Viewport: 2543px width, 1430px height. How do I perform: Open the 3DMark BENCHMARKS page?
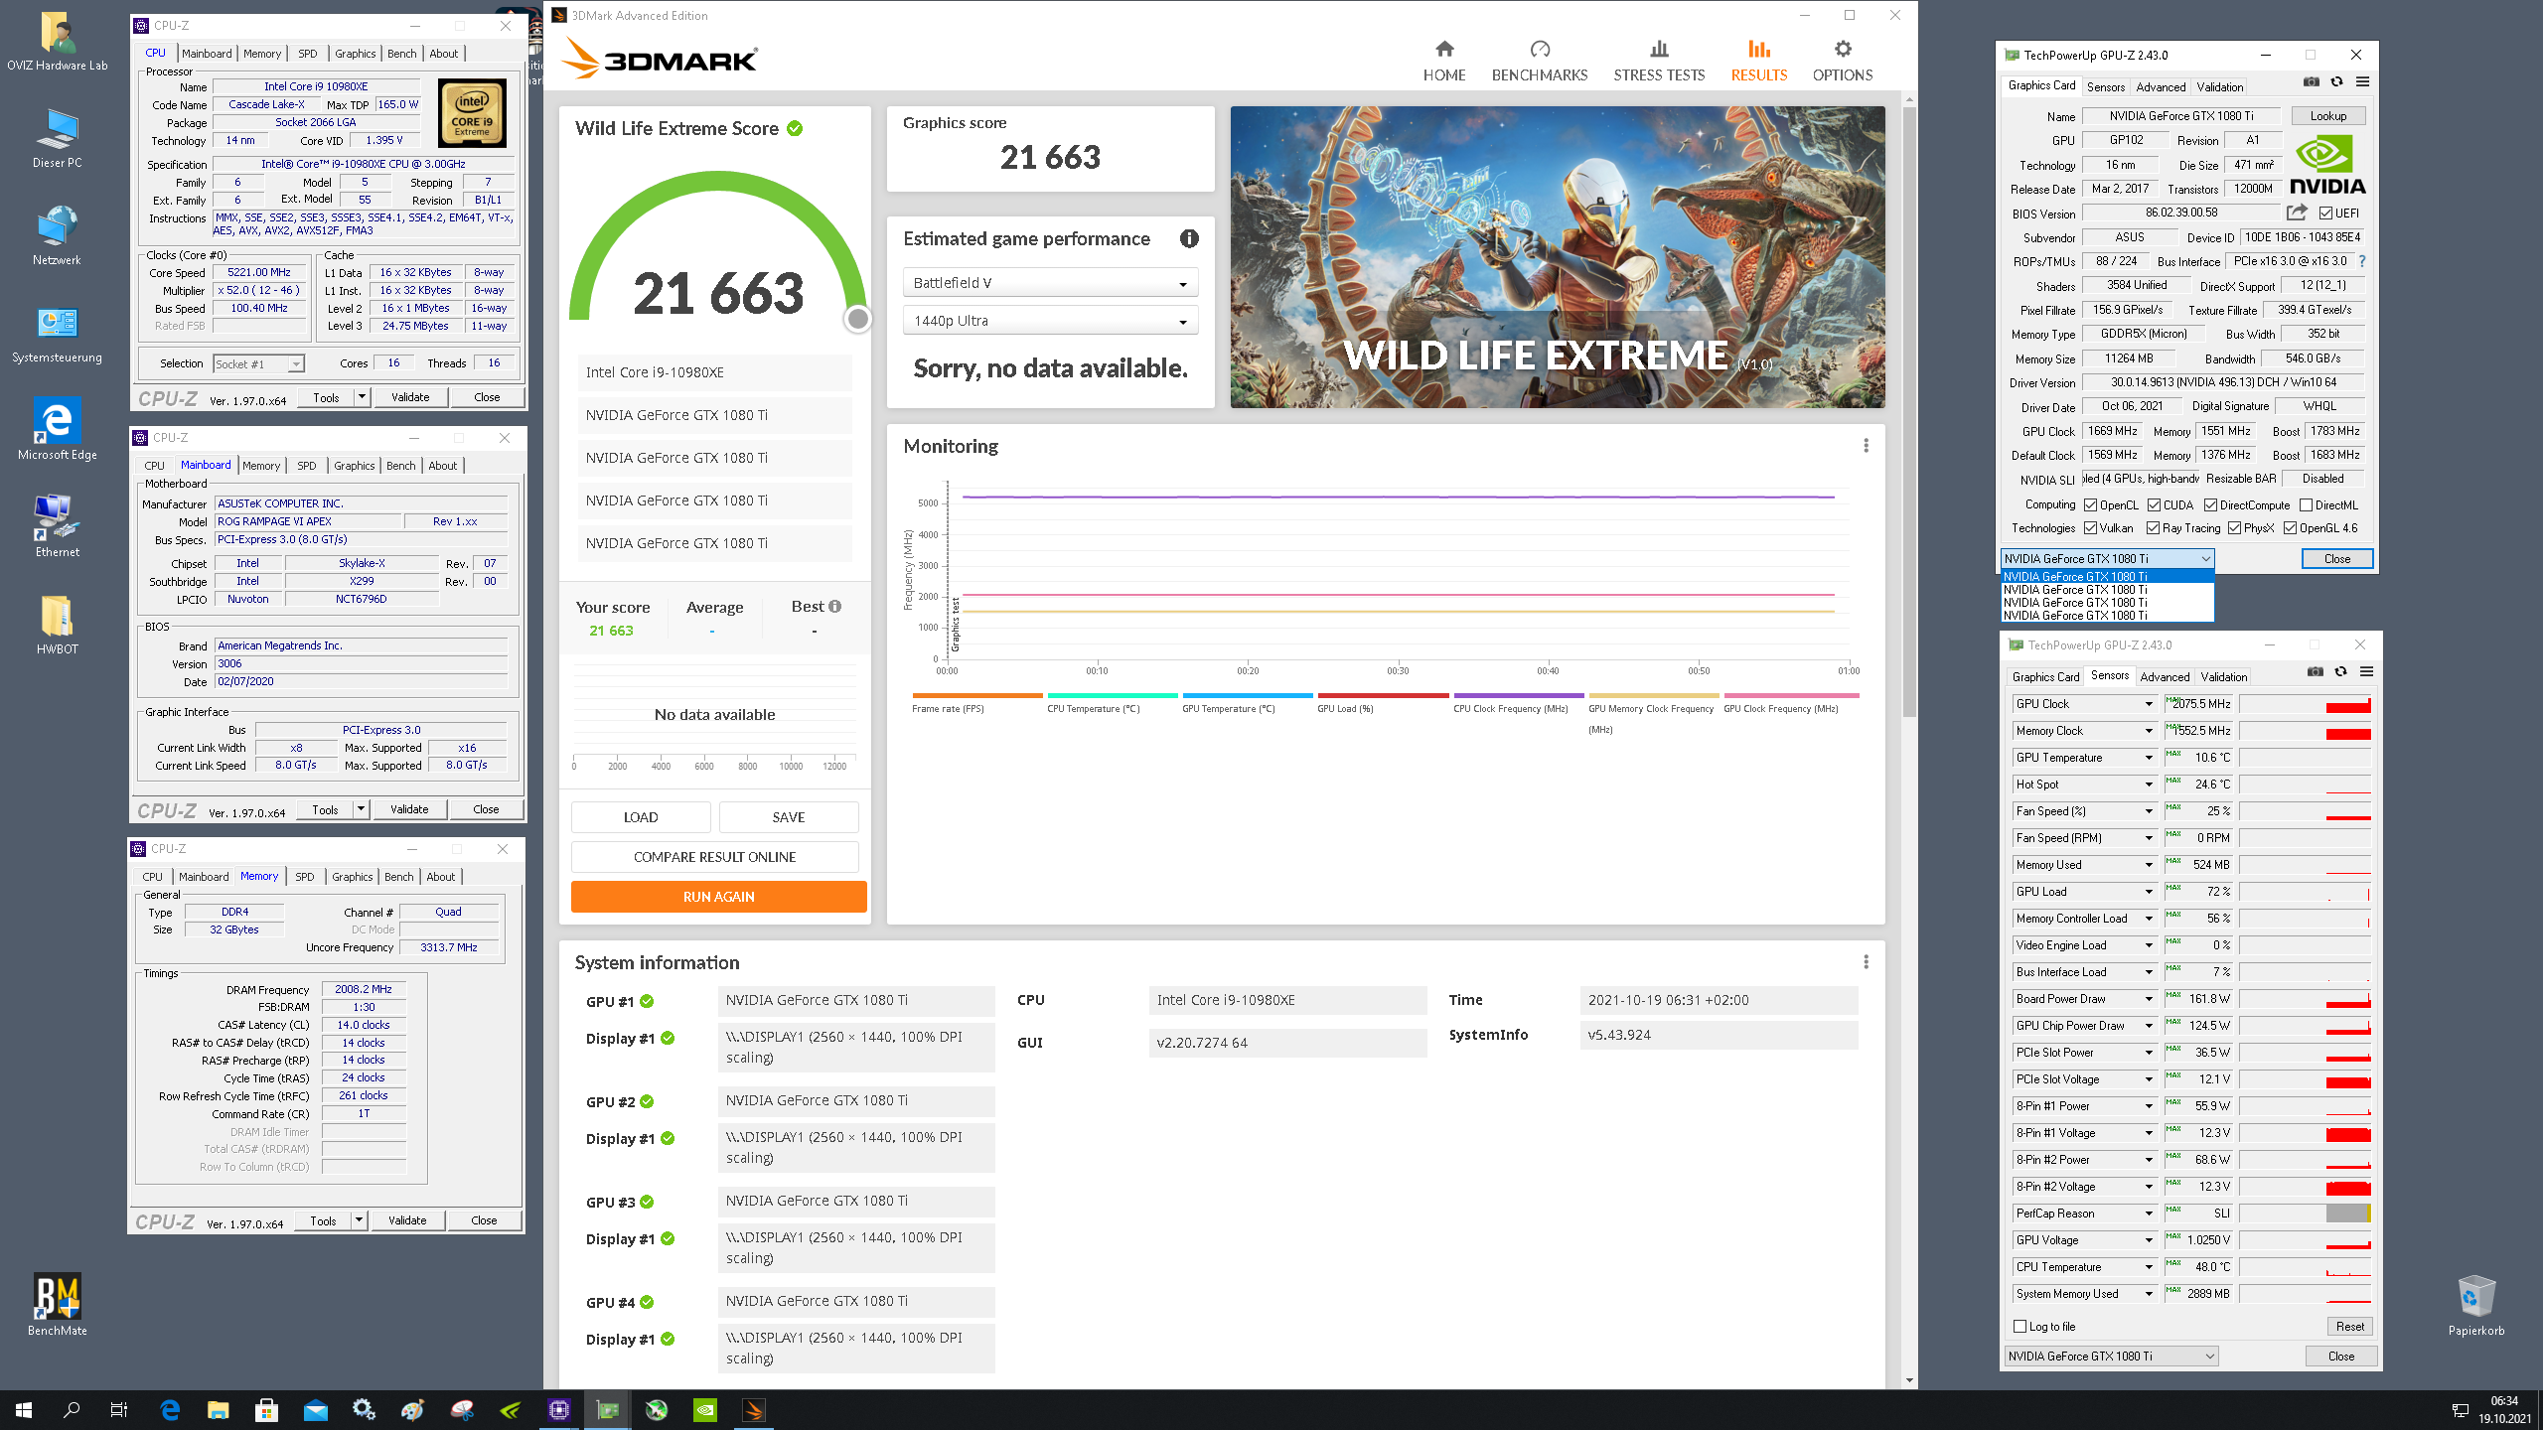pyautogui.click(x=1539, y=61)
